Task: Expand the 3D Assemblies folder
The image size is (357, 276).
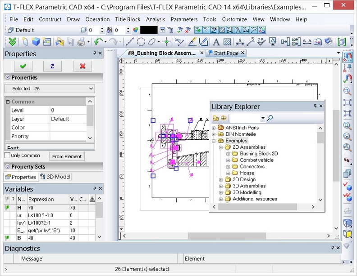Action: click(220, 186)
